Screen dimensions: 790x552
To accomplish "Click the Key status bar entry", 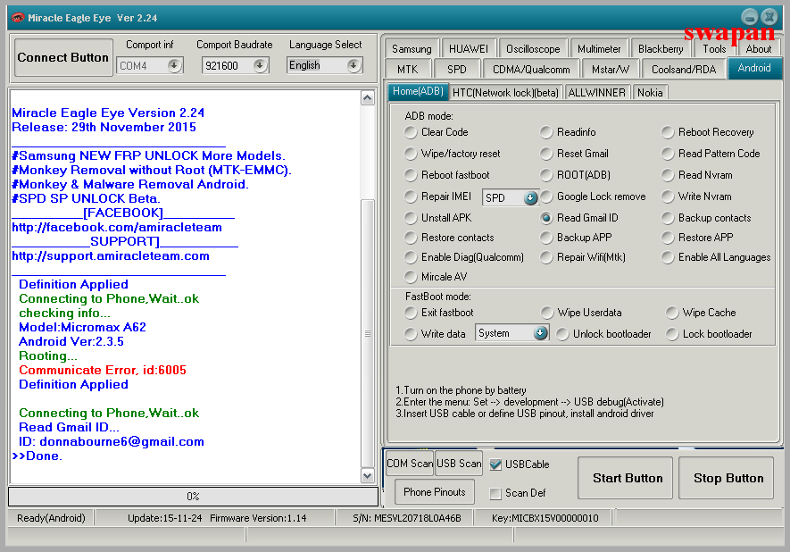I will [x=545, y=518].
